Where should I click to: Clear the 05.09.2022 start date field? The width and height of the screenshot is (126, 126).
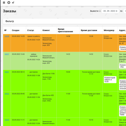(x=116, y=11)
